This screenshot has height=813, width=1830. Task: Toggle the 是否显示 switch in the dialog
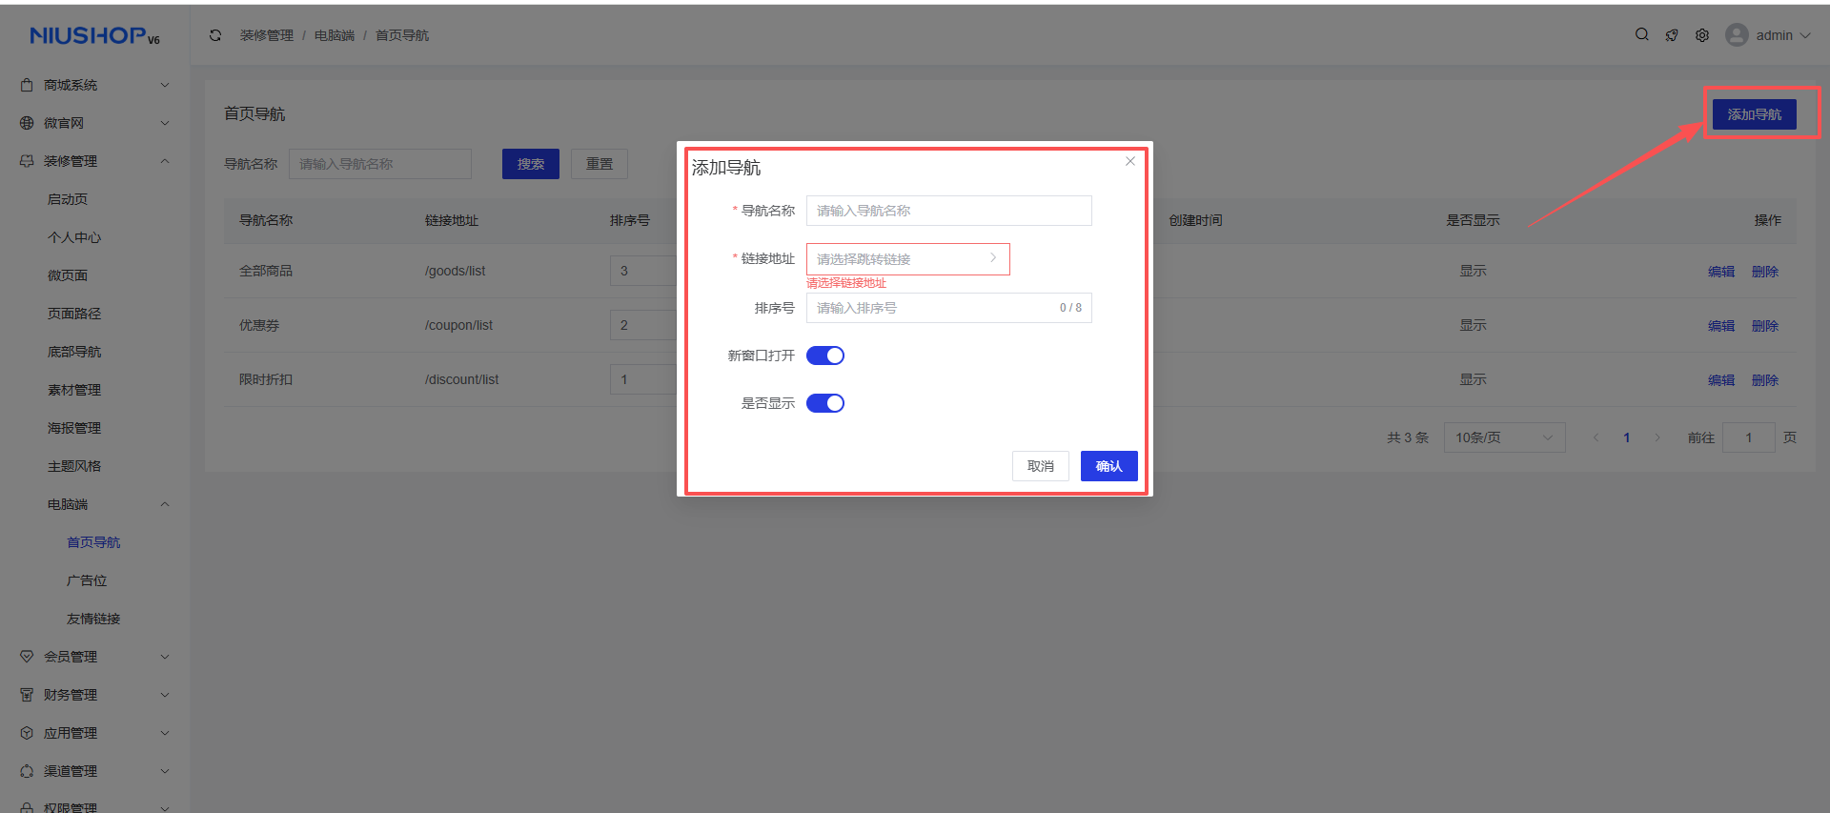point(825,403)
